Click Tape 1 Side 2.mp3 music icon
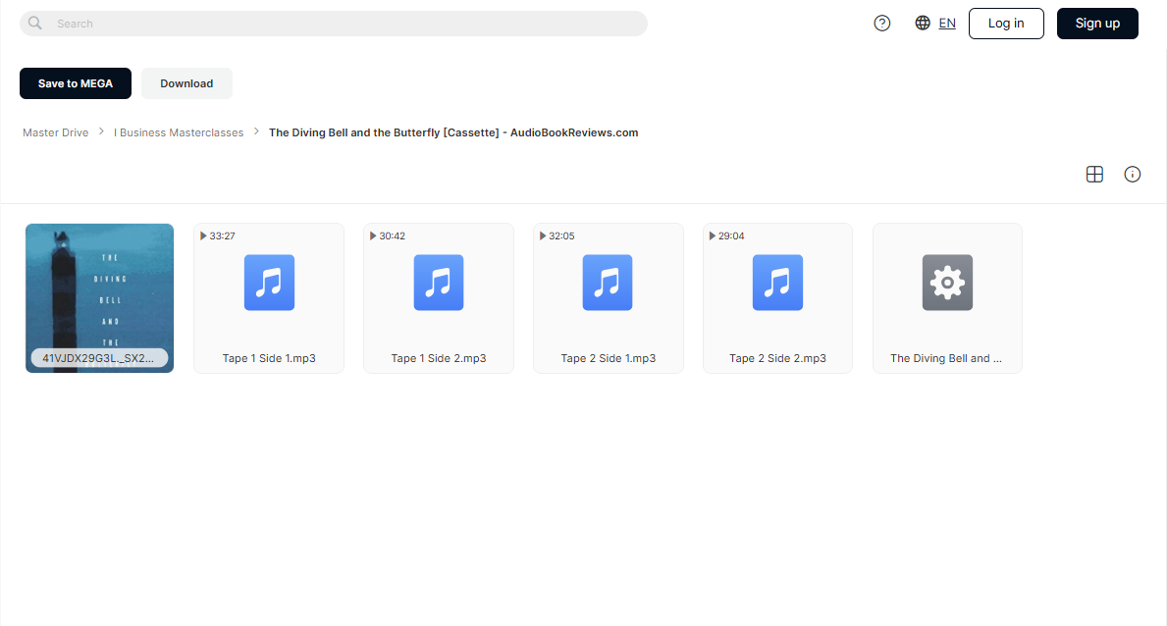This screenshot has height=626, width=1167. 439,283
